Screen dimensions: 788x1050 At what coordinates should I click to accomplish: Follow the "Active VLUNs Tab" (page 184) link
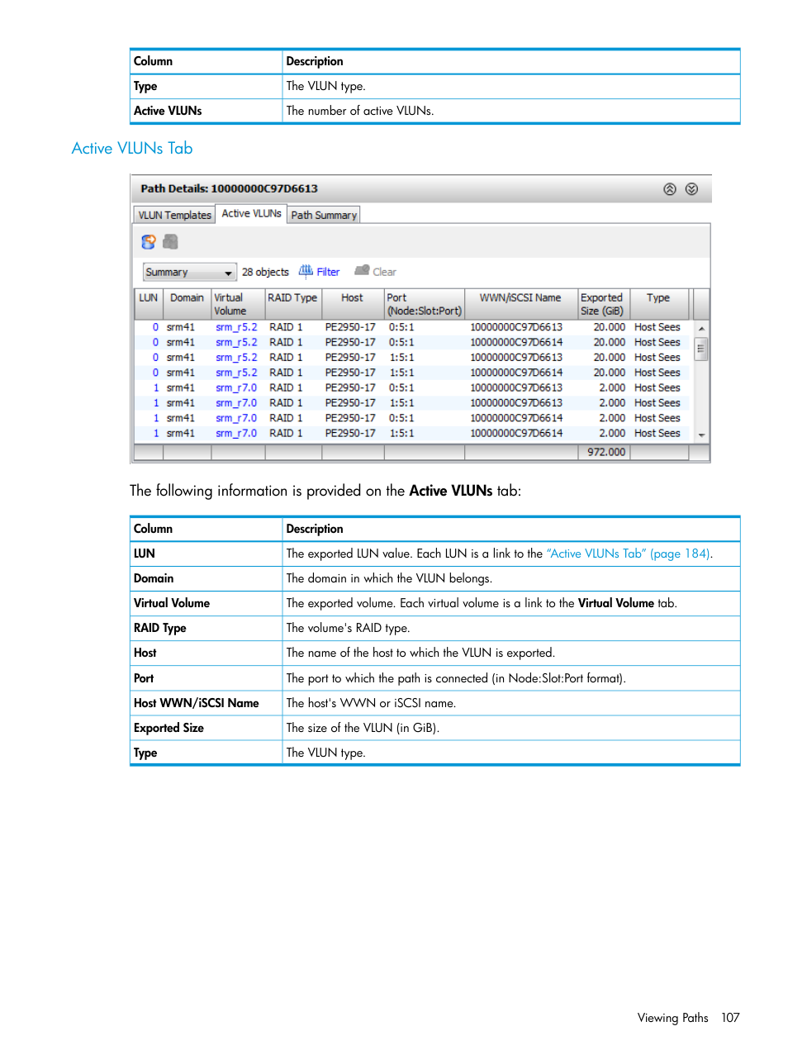[x=628, y=554]
